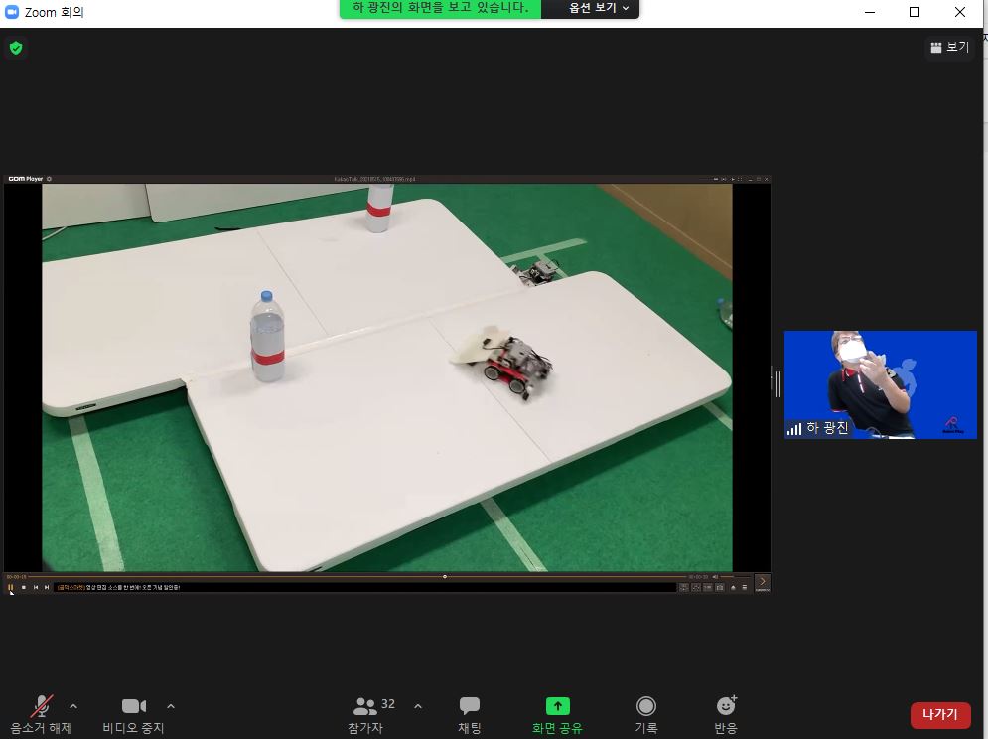Click the GOM Player settings gear icon
The image size is (988, 739).
coord(50,179)
